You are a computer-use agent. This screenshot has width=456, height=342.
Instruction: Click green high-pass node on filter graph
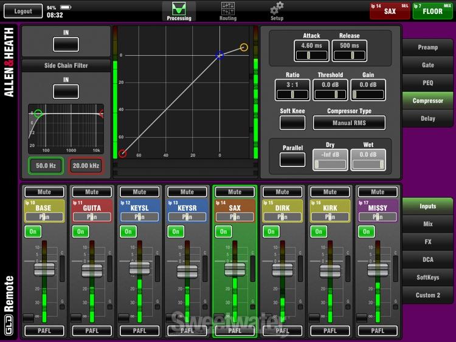[38, 114]
